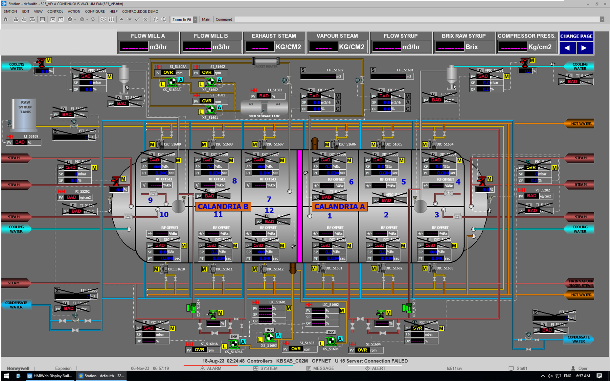This screenshot has width=610, height=381.
Task: Open the alarm summary toolbar icon
Action: (16, 20)
